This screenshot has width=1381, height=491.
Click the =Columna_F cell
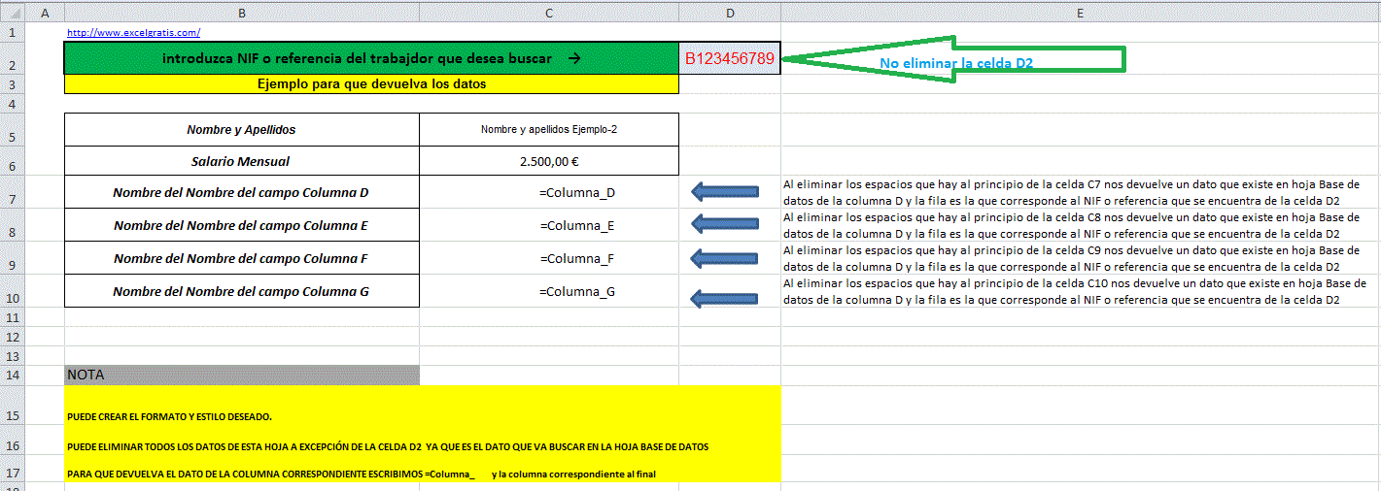pos(549,258)
